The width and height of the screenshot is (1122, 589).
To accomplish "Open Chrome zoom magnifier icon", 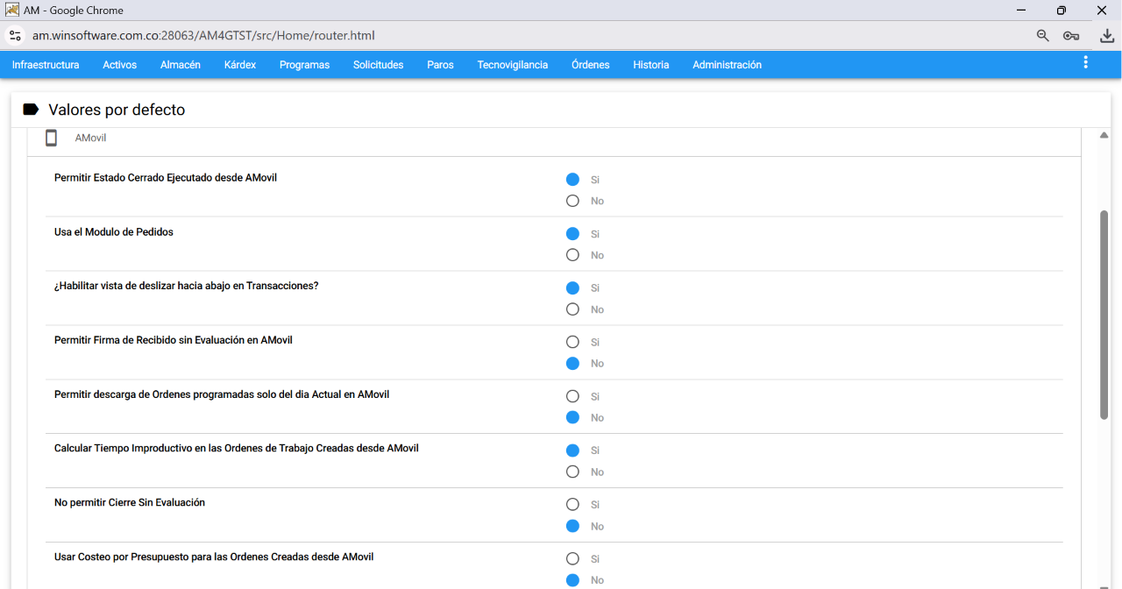I will coord(1042,36).
